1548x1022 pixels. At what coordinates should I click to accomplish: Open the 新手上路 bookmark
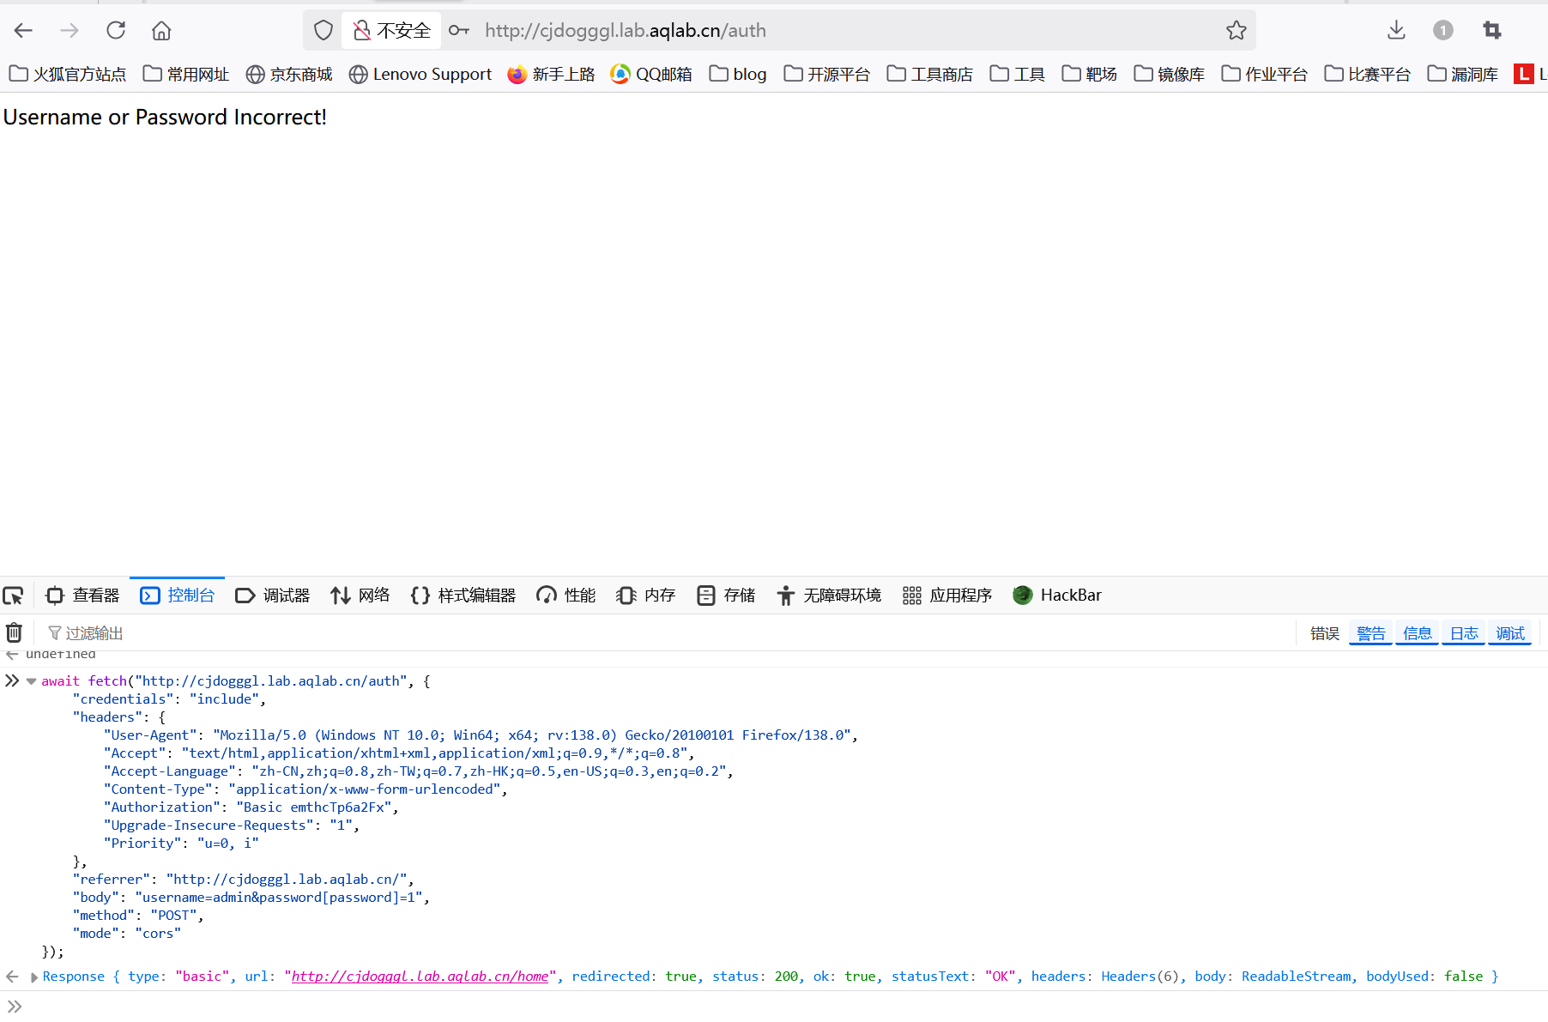click(x=551, y=75)
